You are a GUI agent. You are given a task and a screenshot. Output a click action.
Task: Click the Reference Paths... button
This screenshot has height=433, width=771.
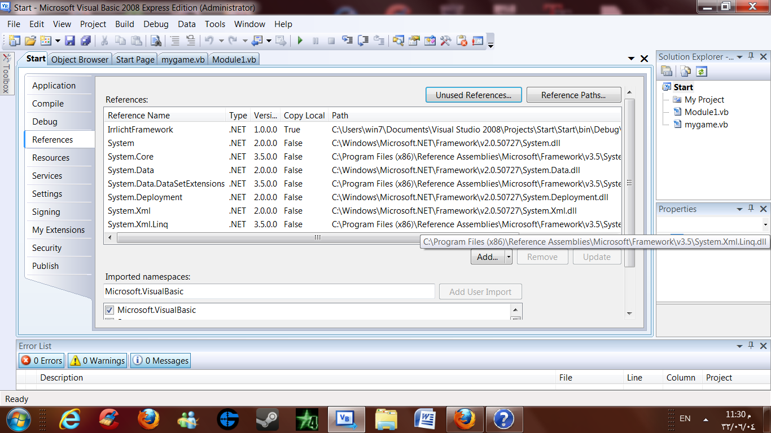[573, 95]
